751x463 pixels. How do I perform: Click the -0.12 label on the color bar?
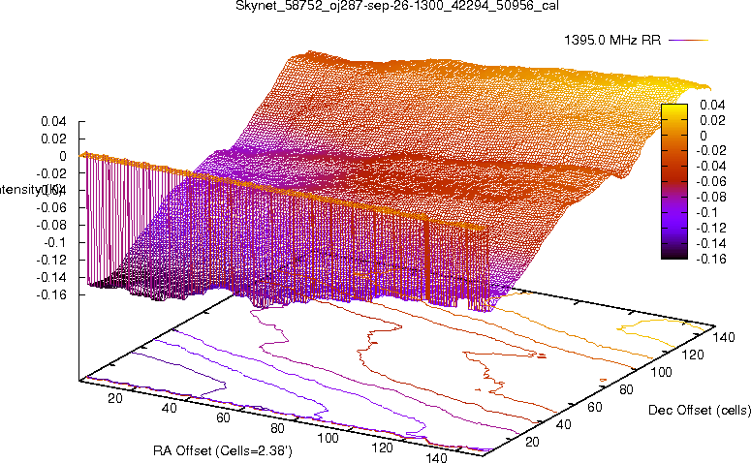[x=710, y=228]
